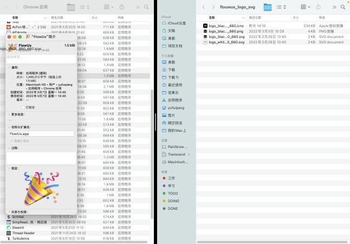Show more toolbar items in Chrome 应用 window
Viewport: 350px width, 244px height.
pos(138,7)
